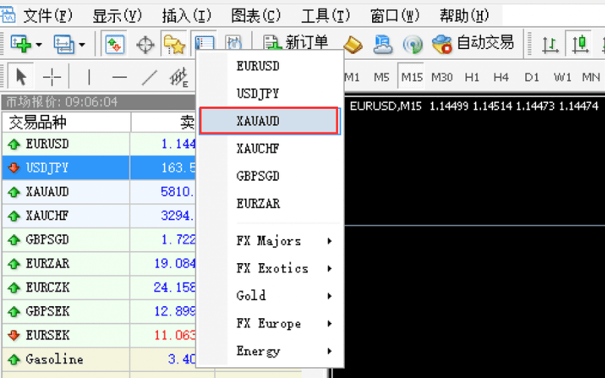Expand FX Europe submenu
This screenshot has width=605, height=378.
pyautogui.click(x=269, y=324)
